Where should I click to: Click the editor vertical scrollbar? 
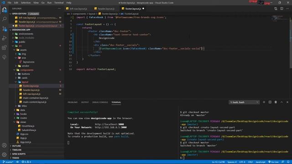(291, 43)
